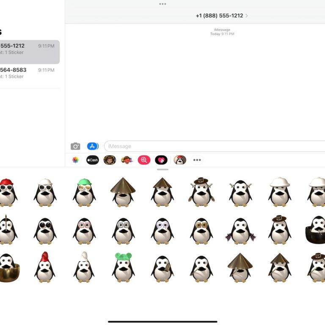Open the #images search app
Viewport: 325px width, 325px height.
pyautogui.click(x=144, y=160)
